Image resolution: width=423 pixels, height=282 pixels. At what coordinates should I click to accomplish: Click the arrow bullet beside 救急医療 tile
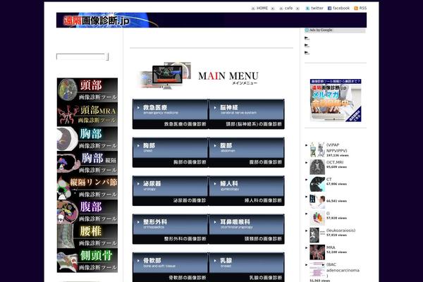click(x=138, y=107)
